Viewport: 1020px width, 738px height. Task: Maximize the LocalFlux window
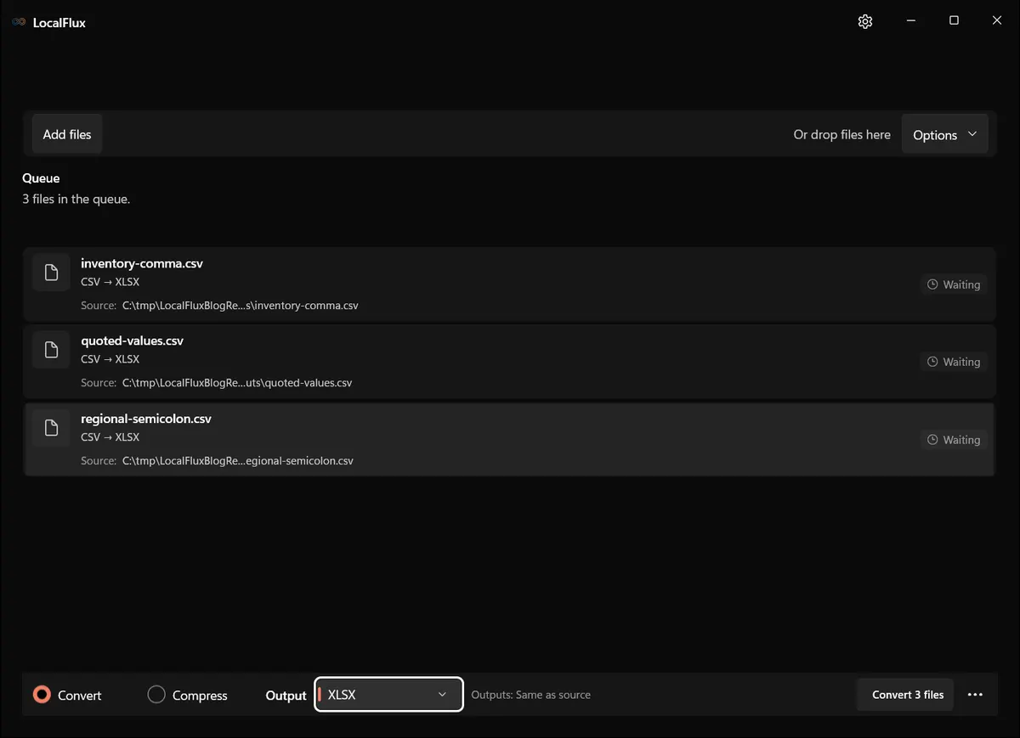point(954,20)
